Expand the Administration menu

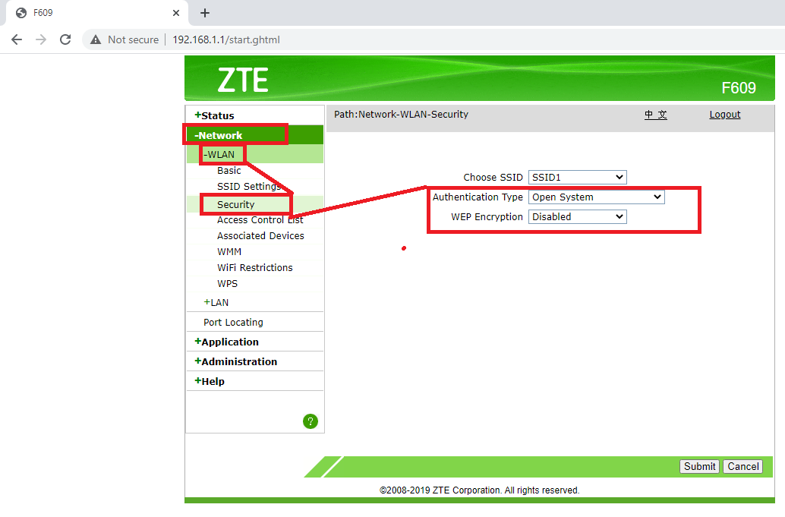pos(236,361)
